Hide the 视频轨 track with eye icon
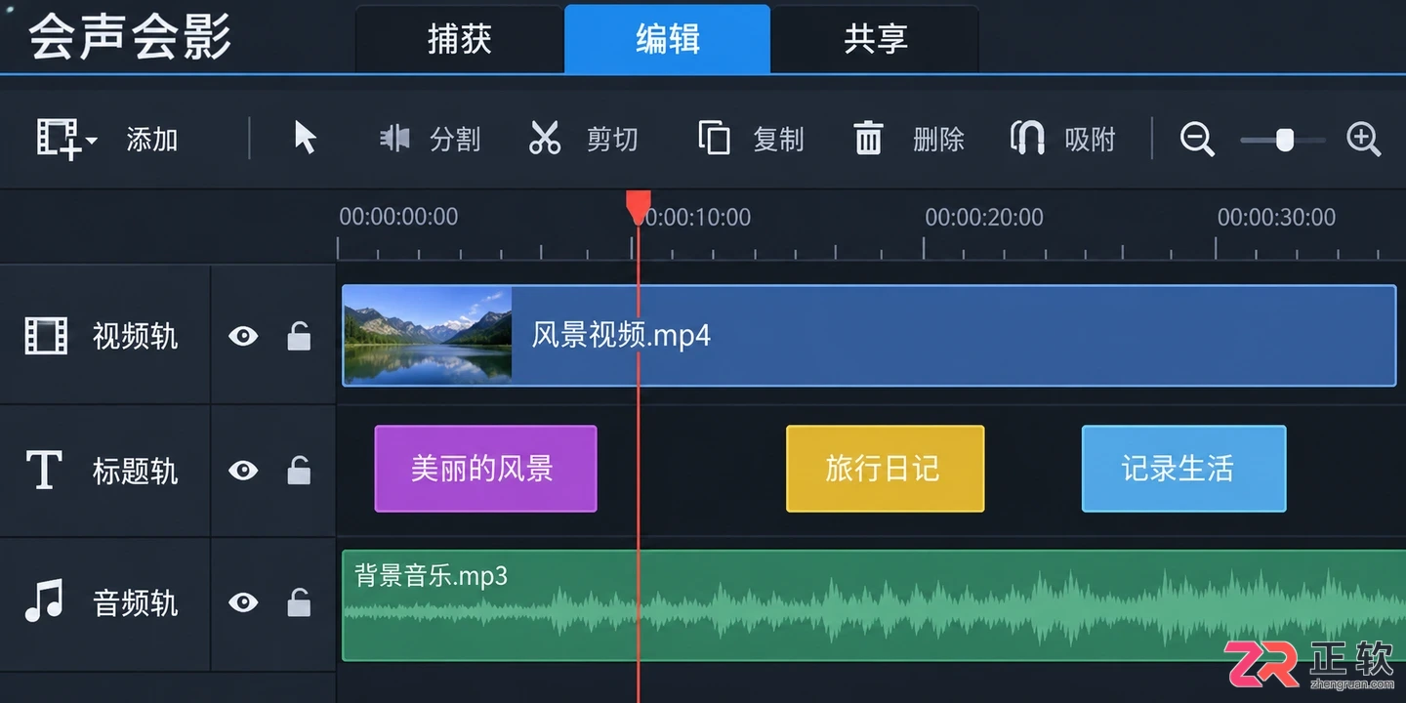 [x=243, y=336]
